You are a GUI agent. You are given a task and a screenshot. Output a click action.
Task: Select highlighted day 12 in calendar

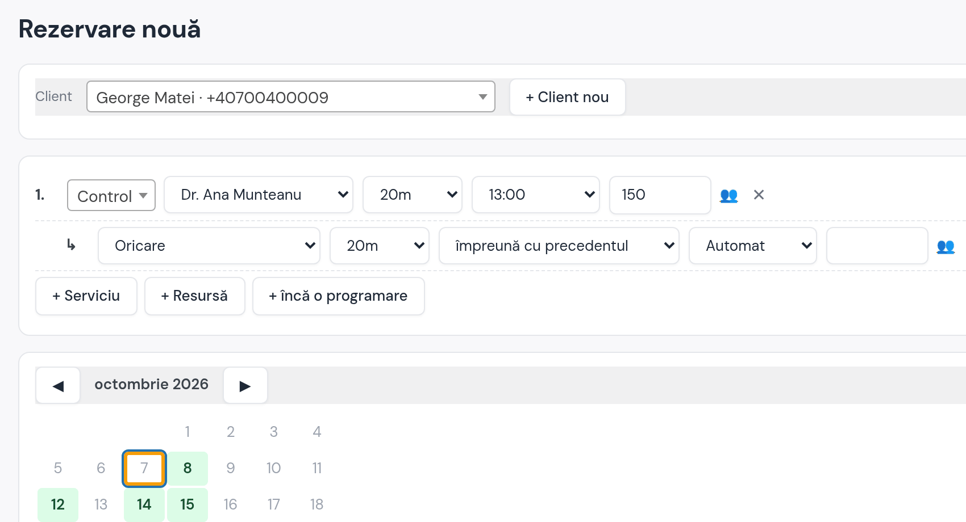(x=58, y=504)
